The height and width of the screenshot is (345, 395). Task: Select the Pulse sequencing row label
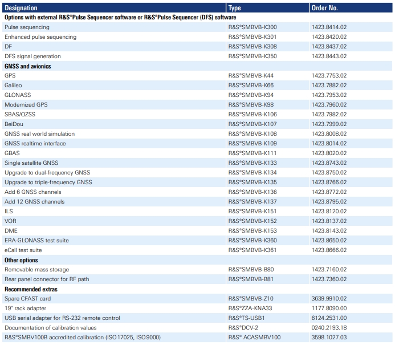tap(27, 27)
